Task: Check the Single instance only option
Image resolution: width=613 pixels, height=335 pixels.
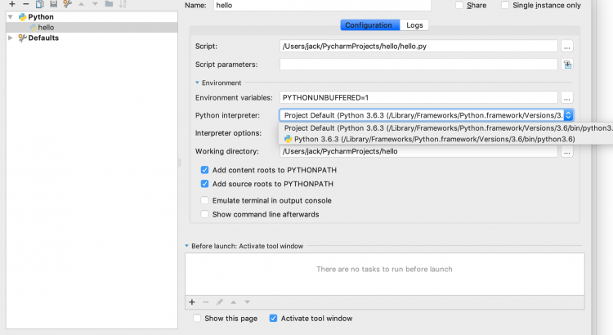Action: (505, 6)
